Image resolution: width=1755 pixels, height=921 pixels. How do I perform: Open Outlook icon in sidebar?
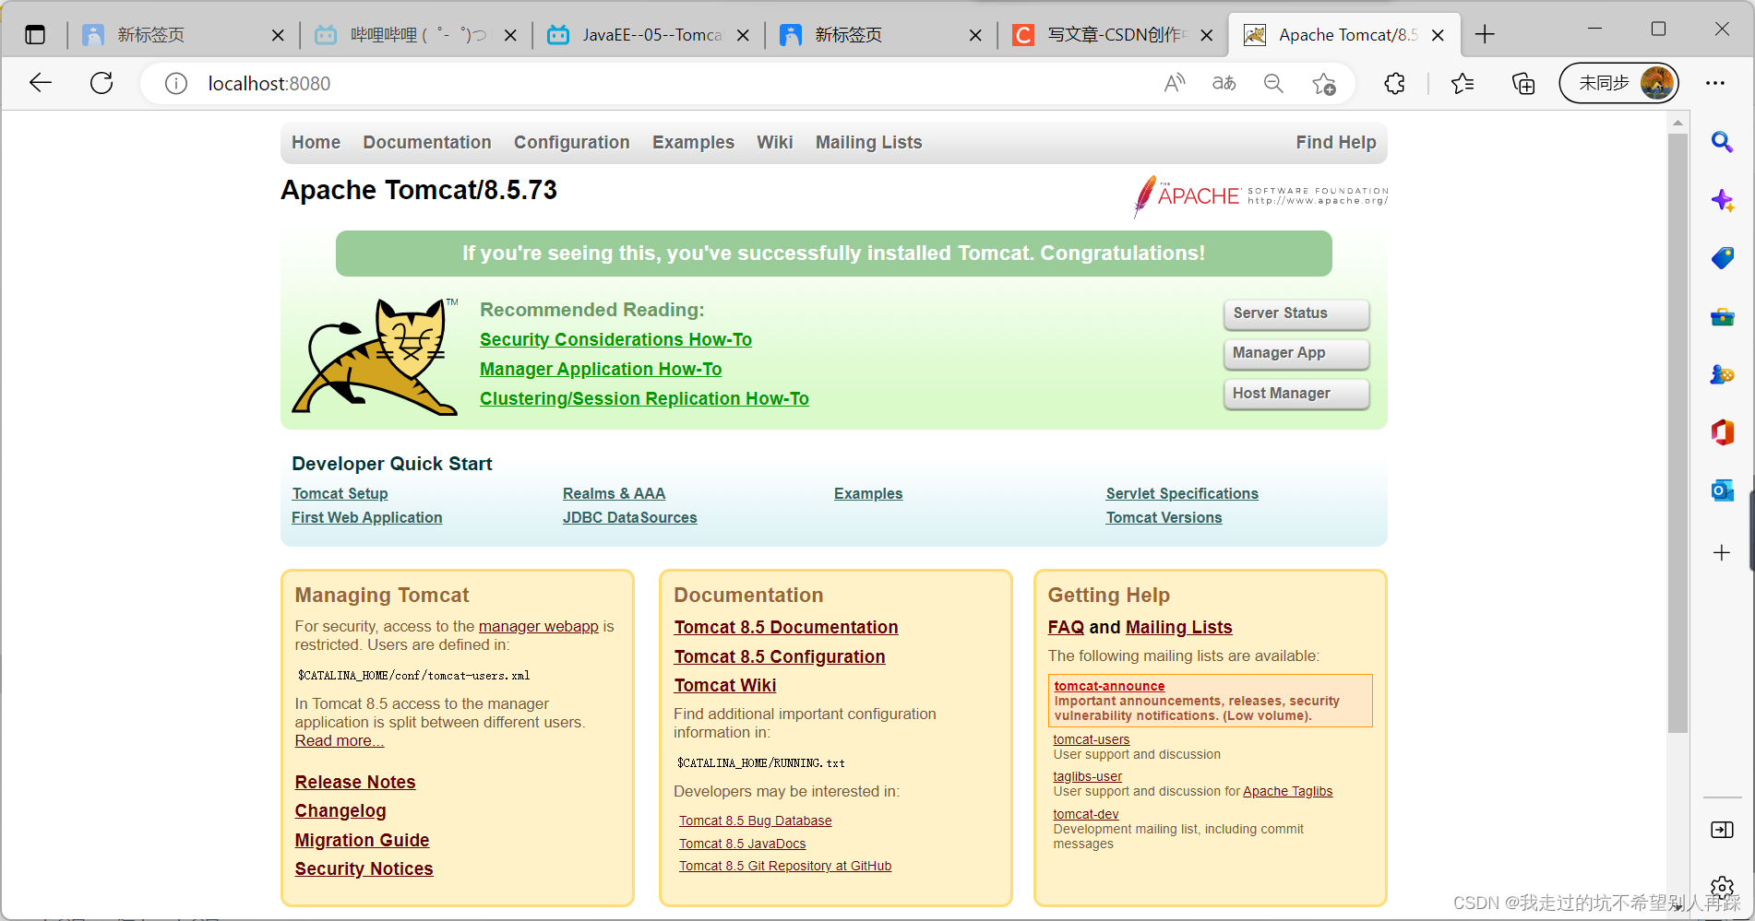coord(1722,490)
